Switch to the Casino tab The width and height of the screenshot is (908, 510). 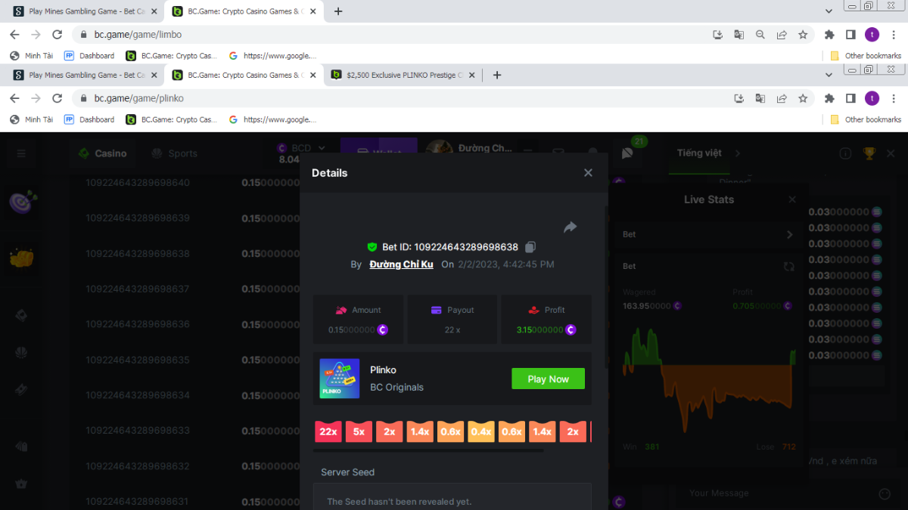point(103,153)
